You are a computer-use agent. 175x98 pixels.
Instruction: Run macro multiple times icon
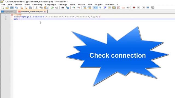[148, 8]
